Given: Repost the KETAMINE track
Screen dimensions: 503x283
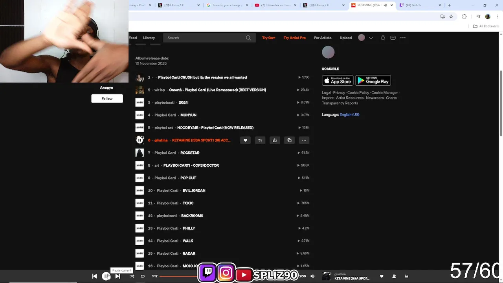Looking at the screenshot, I should [x=260, y=140].
